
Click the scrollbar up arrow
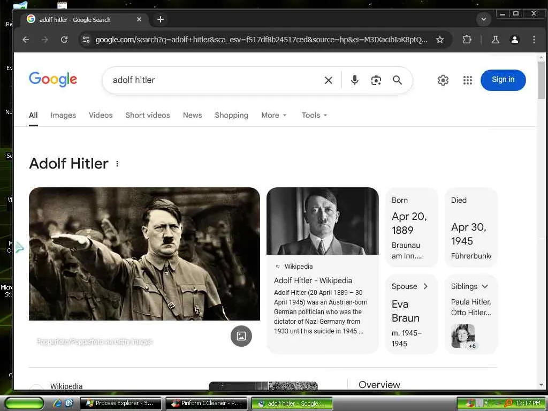click(541, 57)
